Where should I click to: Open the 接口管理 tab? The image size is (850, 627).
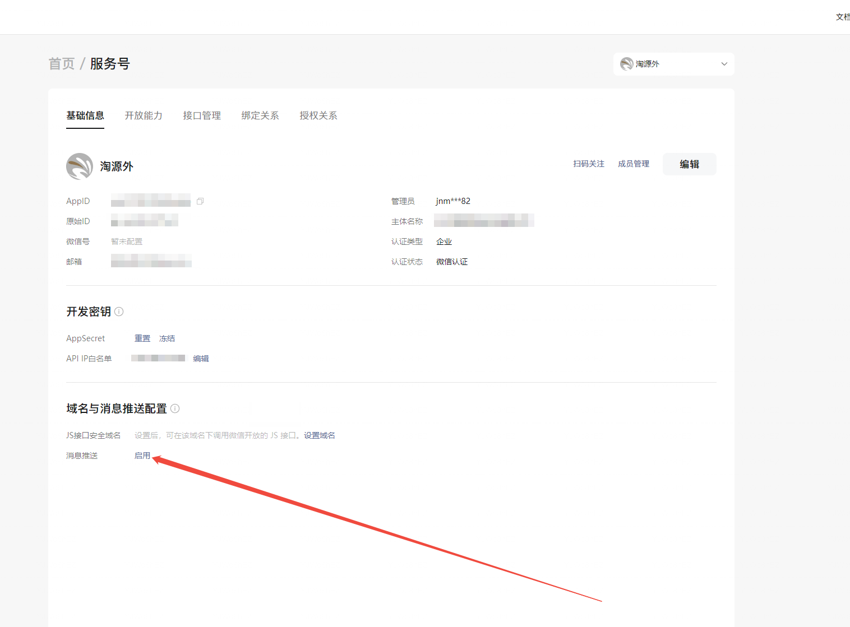coord(202,115)
